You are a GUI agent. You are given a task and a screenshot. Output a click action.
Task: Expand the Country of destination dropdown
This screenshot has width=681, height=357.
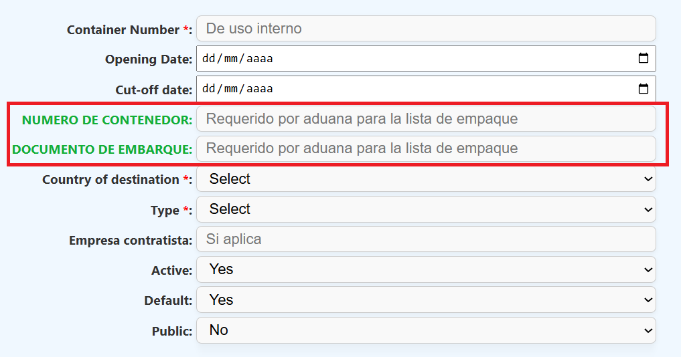(425, 179)
